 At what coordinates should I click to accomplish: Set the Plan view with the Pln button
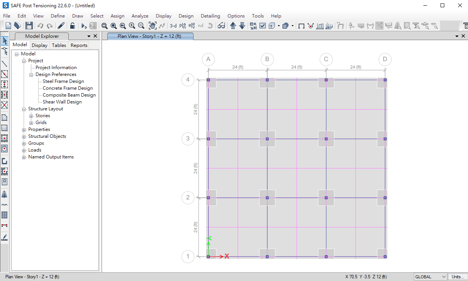tap(182, 26)
